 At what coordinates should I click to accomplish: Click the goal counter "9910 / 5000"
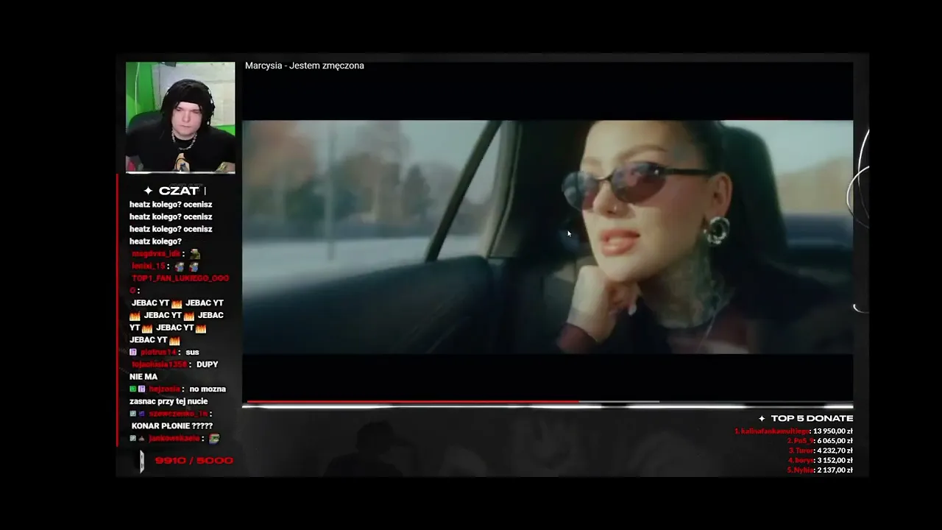(194, 461)
